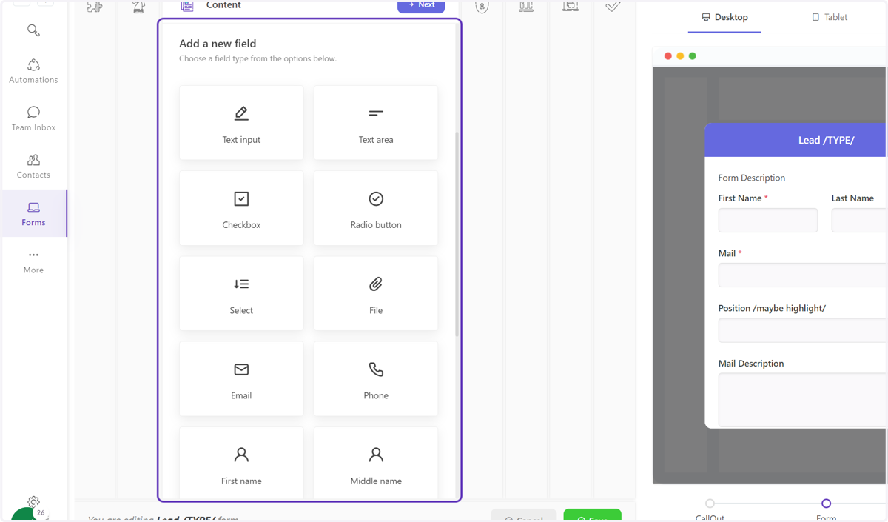Add a Phone field
This screenshot has width=888, height=522.
(x=376, y=378)
